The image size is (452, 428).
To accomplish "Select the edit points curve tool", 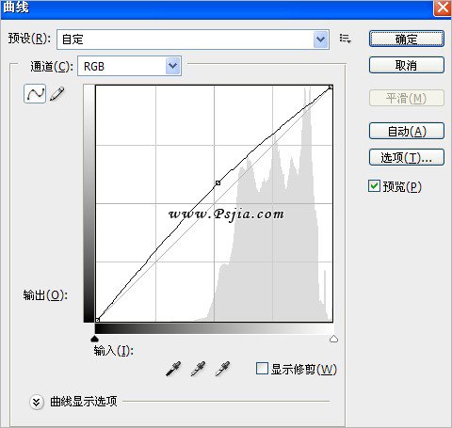I will click(x=35, y=93).
